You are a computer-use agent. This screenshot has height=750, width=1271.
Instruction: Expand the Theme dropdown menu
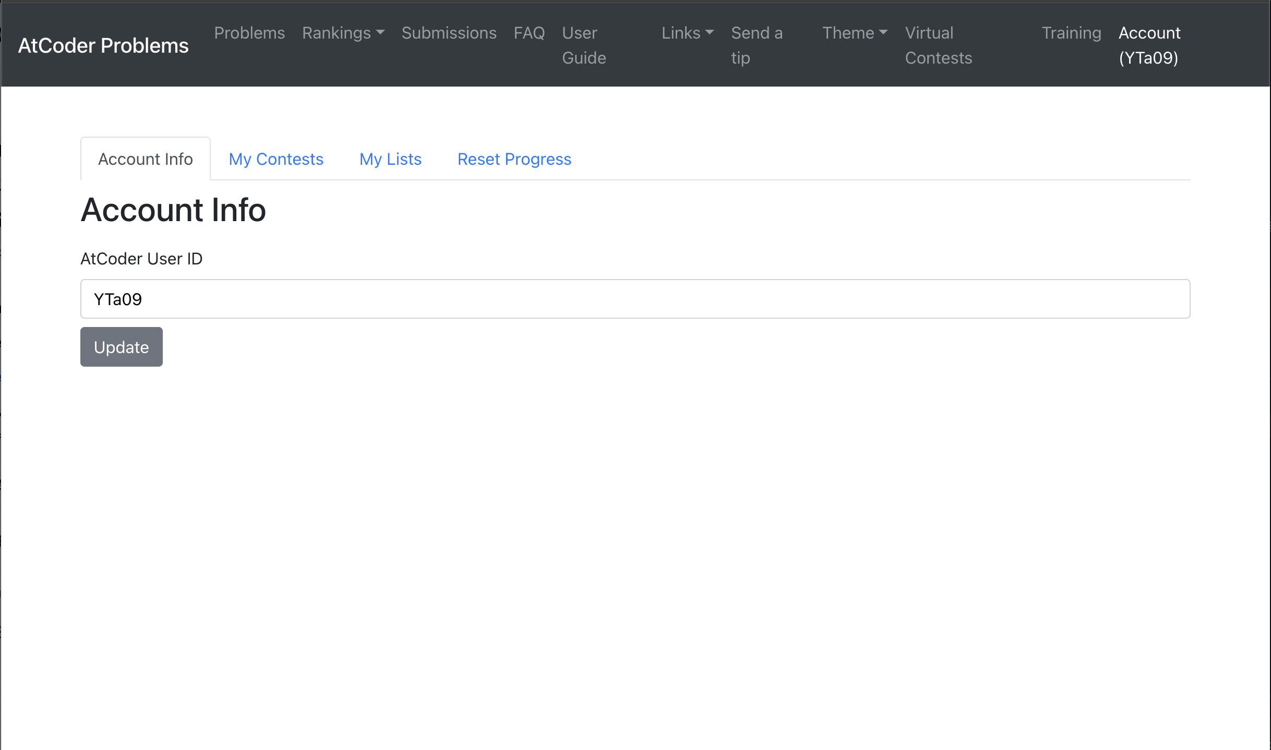pos(855,33)
